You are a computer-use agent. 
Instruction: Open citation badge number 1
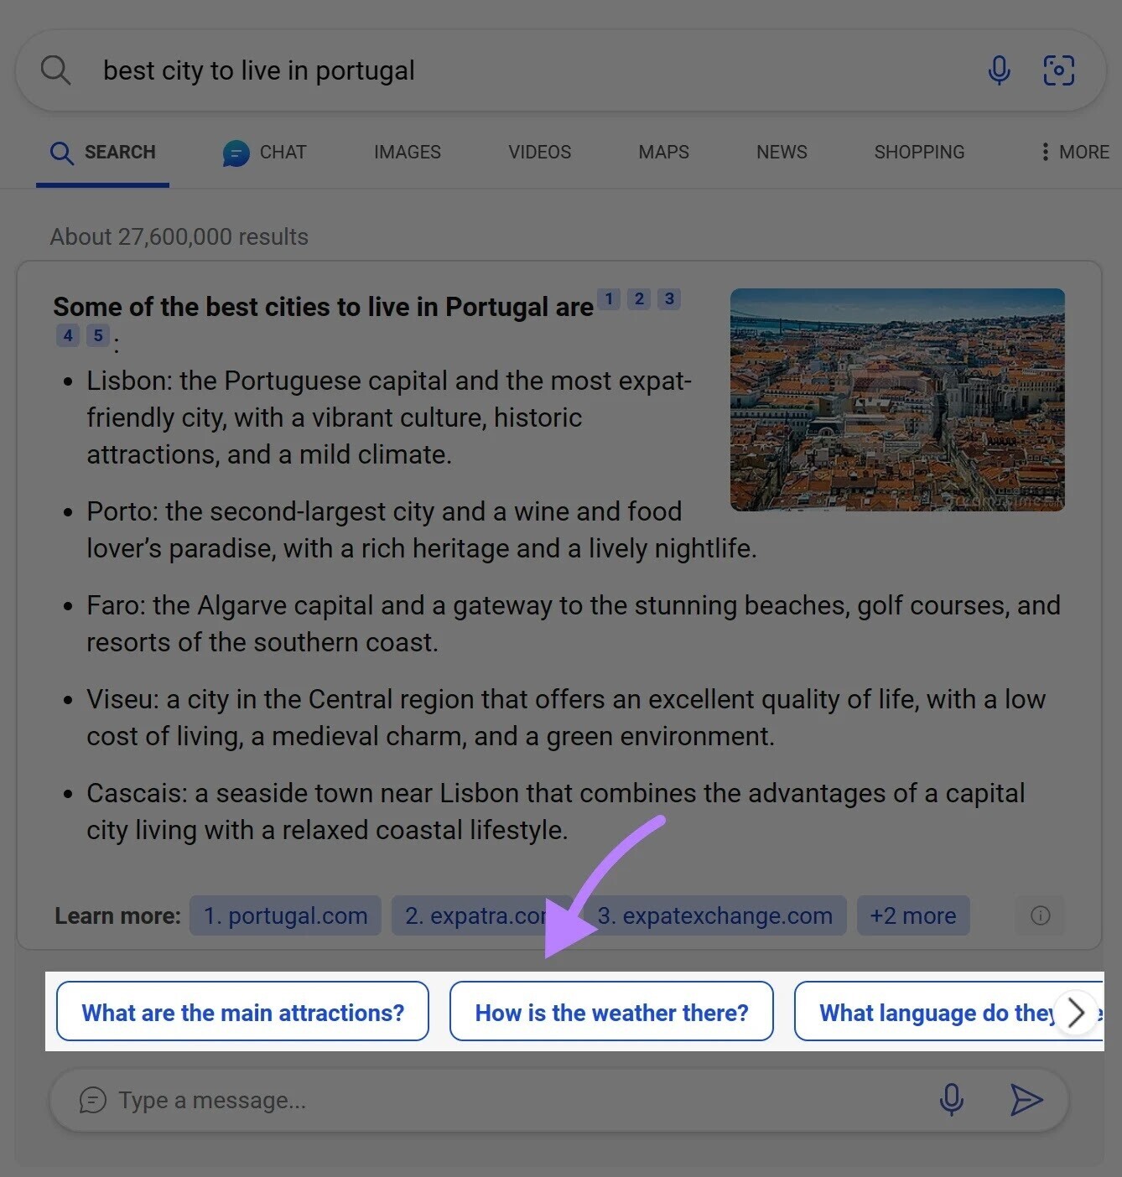tap(609, 299)
